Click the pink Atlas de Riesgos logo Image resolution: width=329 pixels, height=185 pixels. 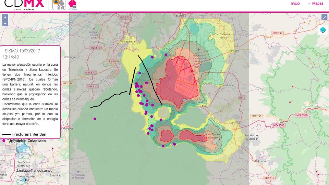[72, 4]
